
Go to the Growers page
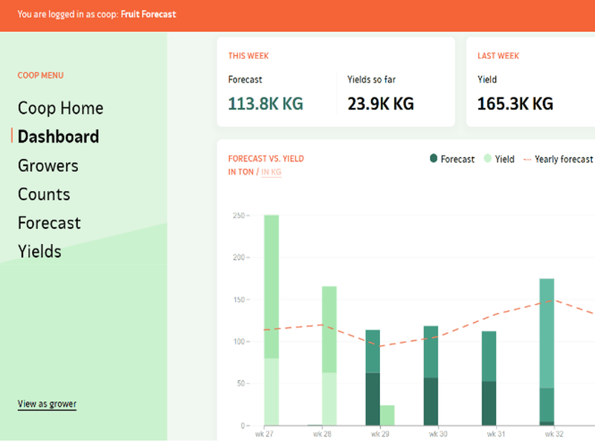tap(48, 166)
